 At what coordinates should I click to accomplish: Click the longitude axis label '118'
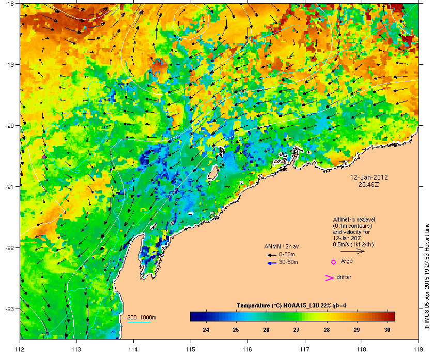pos(362,349)
